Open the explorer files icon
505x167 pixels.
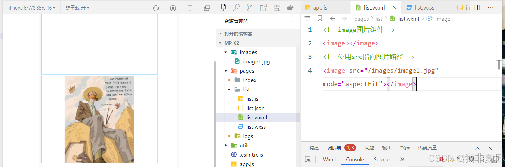click(223, 7)
